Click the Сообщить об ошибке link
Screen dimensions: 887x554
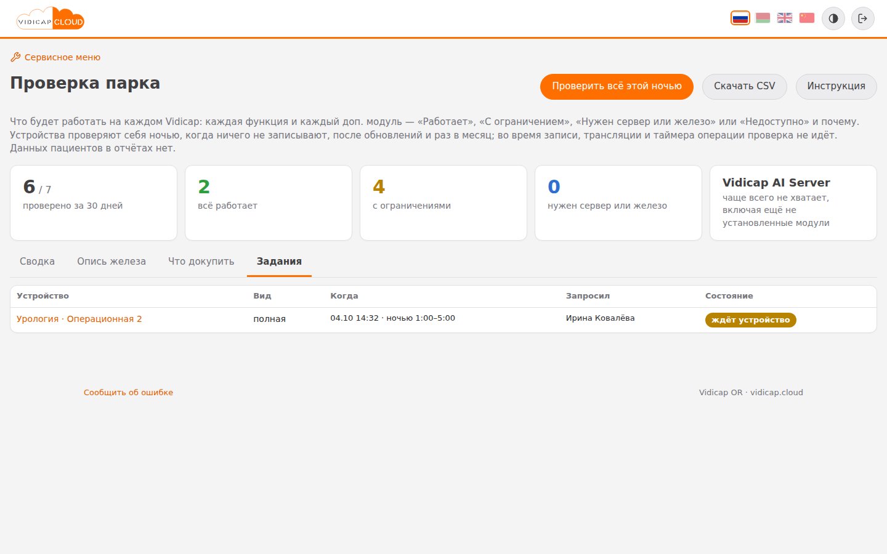point(128,392)
